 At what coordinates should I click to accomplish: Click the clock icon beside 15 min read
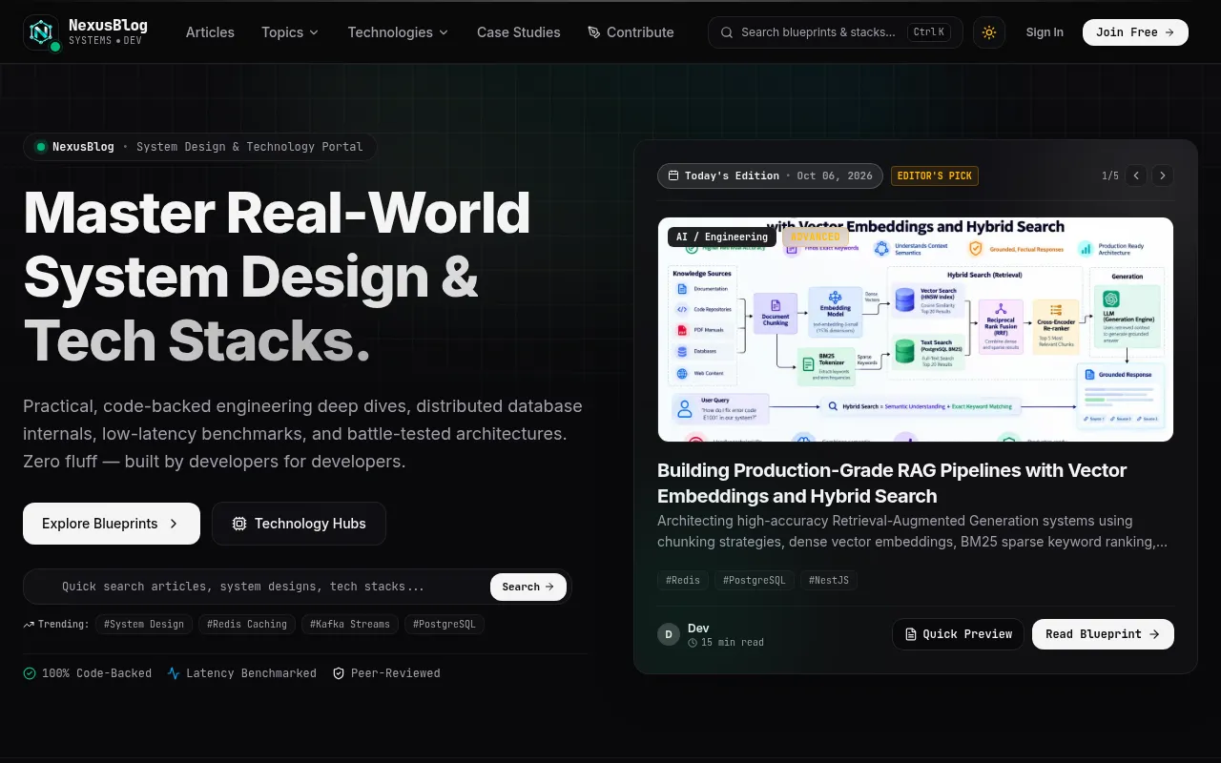693,643
